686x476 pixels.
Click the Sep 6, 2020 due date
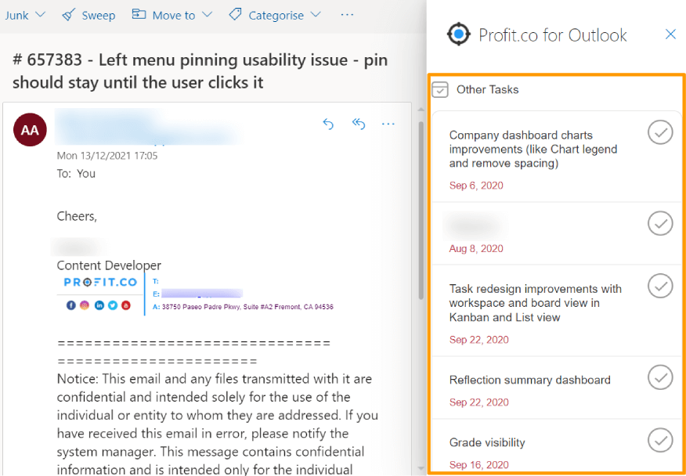coord(476,186)
